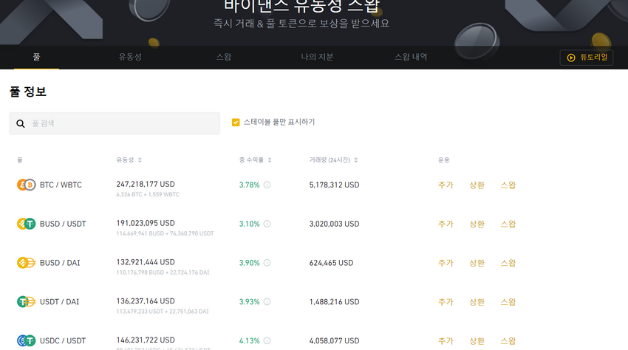Viewport: 628px width, 350px height.
Task: Select the BUSD / DAI pool name
Action: (60, 263)
